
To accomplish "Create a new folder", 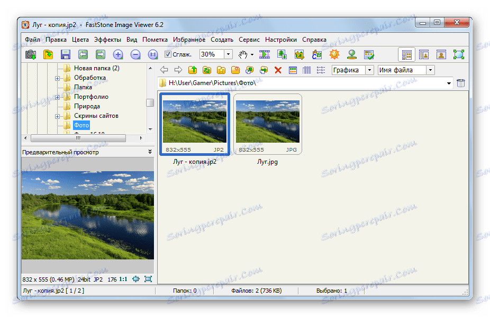I will pos(235,70).
